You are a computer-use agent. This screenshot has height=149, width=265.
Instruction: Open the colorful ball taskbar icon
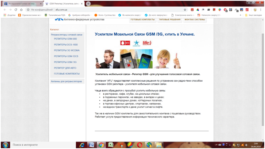130,145
